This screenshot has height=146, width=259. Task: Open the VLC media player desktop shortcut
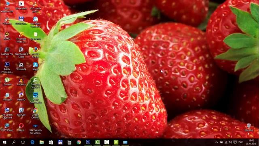click(x=35, y=7)
